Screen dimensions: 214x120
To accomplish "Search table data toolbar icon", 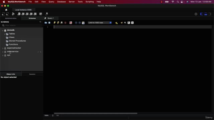I will 41,14.
